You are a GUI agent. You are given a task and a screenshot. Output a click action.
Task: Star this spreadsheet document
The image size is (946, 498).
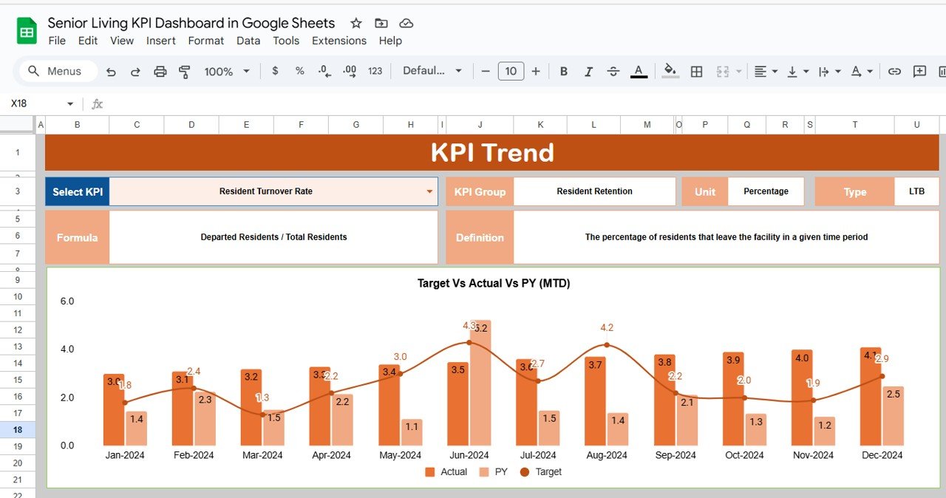355,24
